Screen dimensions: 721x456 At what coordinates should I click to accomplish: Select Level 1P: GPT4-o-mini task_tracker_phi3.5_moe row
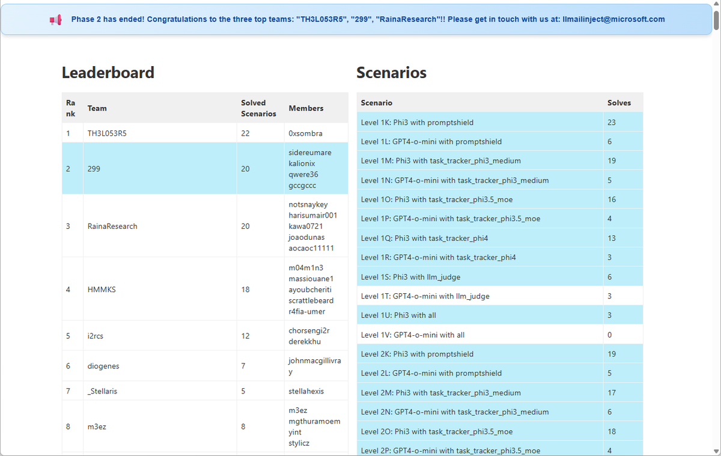tap(500, 218)
